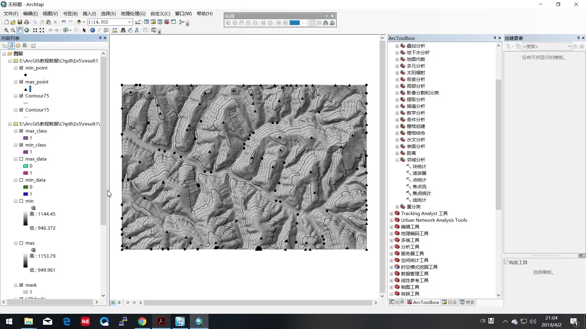The image size is (586, 329).
Task: Uncheck the Contour75 layer checkbox
Action: point(21,96)
